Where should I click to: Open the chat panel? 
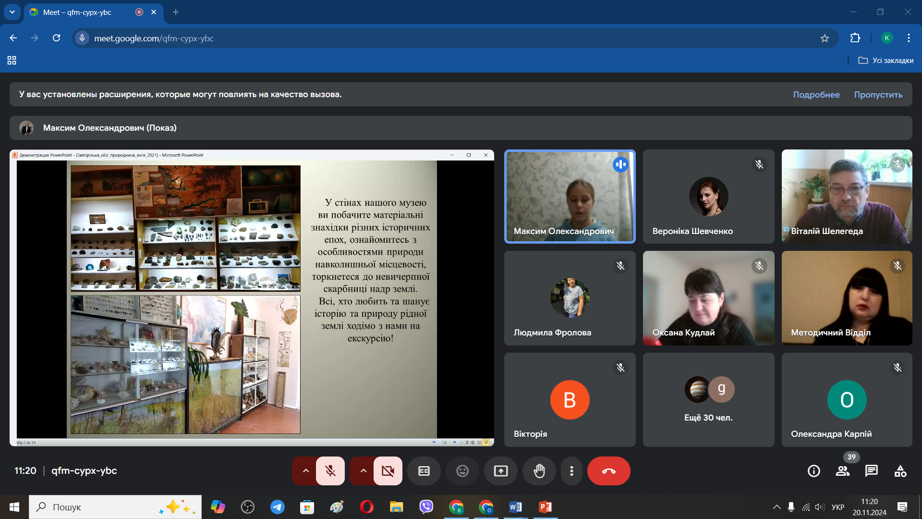871,471
